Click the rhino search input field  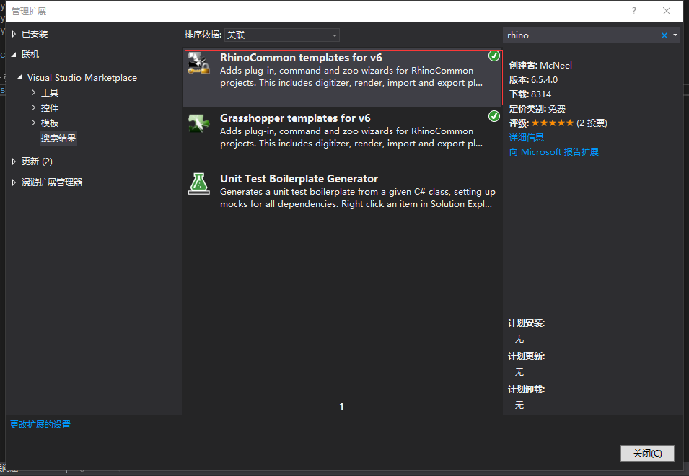(581, 35)
